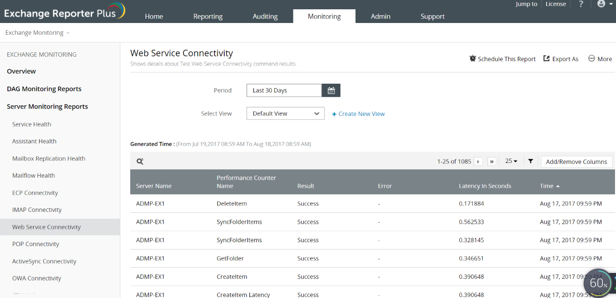Open OWA Connectivity report
The image size is (616, 298).
pos(37,278)
